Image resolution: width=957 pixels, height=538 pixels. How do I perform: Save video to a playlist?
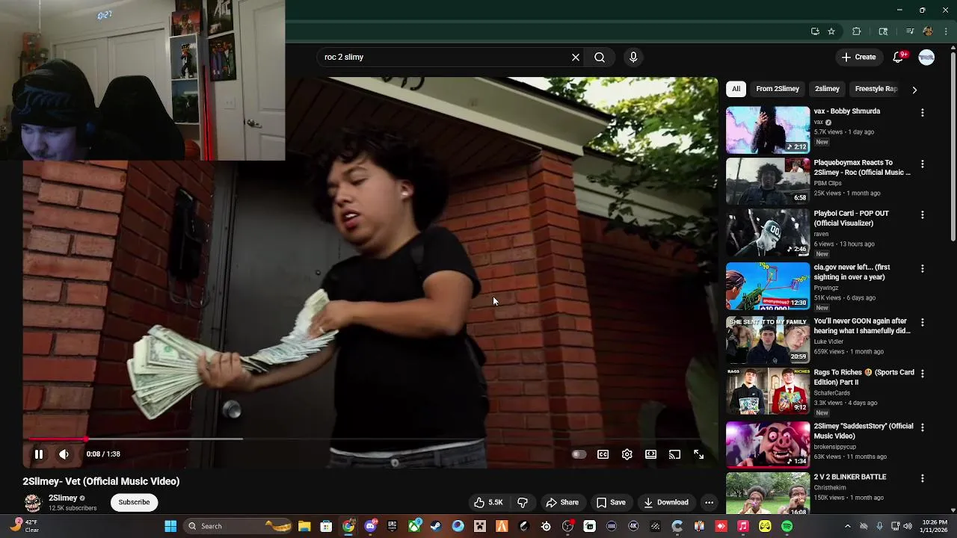click(x=611, y=502)
